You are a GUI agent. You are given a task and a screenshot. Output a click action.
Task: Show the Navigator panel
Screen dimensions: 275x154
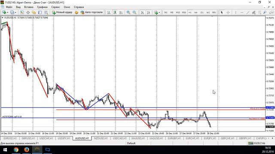point(34,12)
